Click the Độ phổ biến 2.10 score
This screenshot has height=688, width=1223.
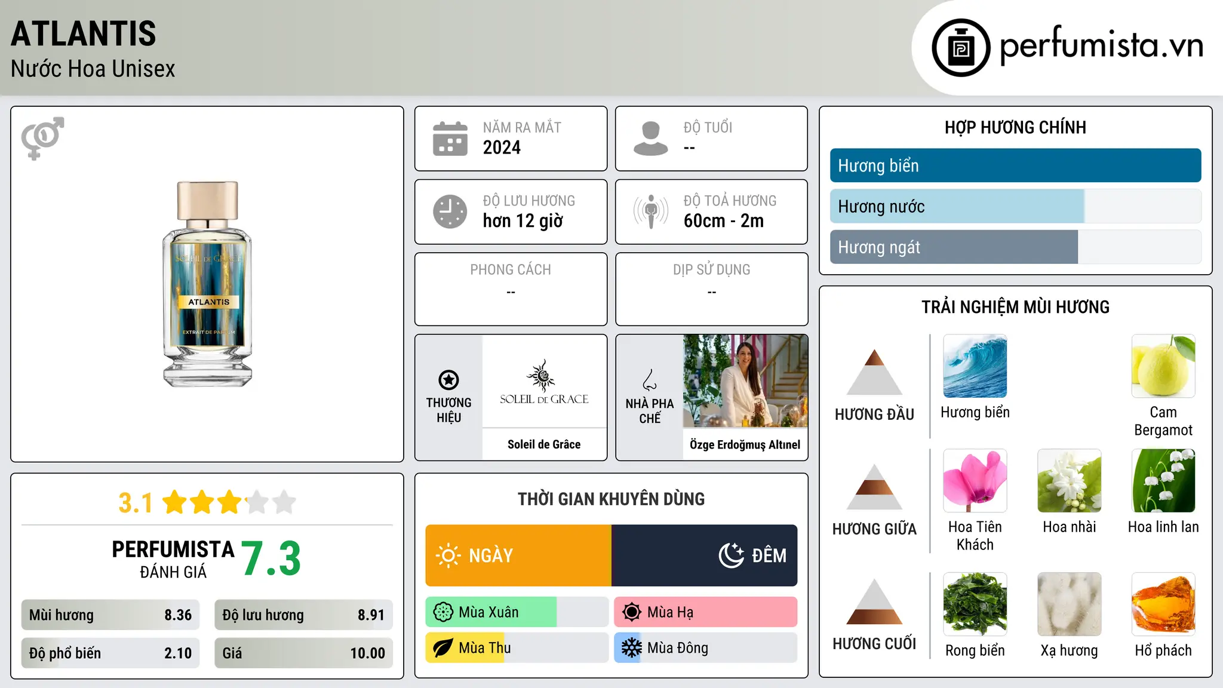click(110, 653)
